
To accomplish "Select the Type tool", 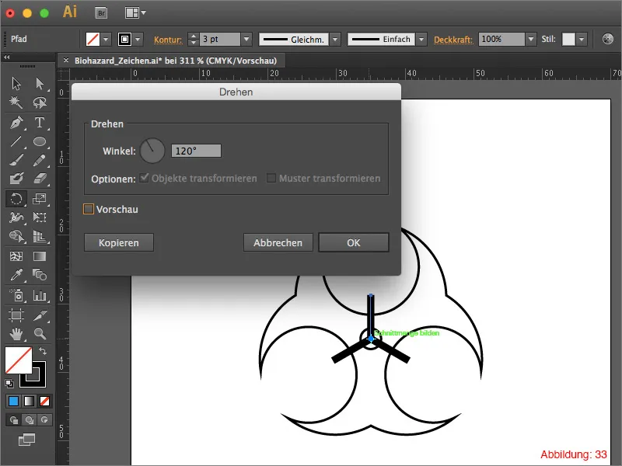I will pos(40,123).
